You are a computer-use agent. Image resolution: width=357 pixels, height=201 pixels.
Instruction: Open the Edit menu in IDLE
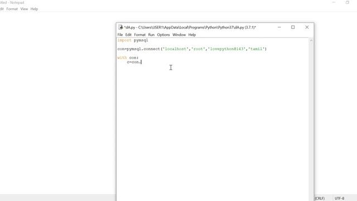coord(128,35)
